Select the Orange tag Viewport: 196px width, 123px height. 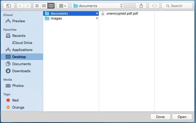tap(22, 107)
